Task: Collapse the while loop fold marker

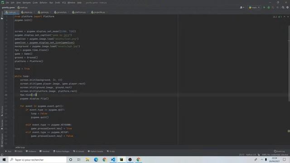Action: tap(14, 76)
